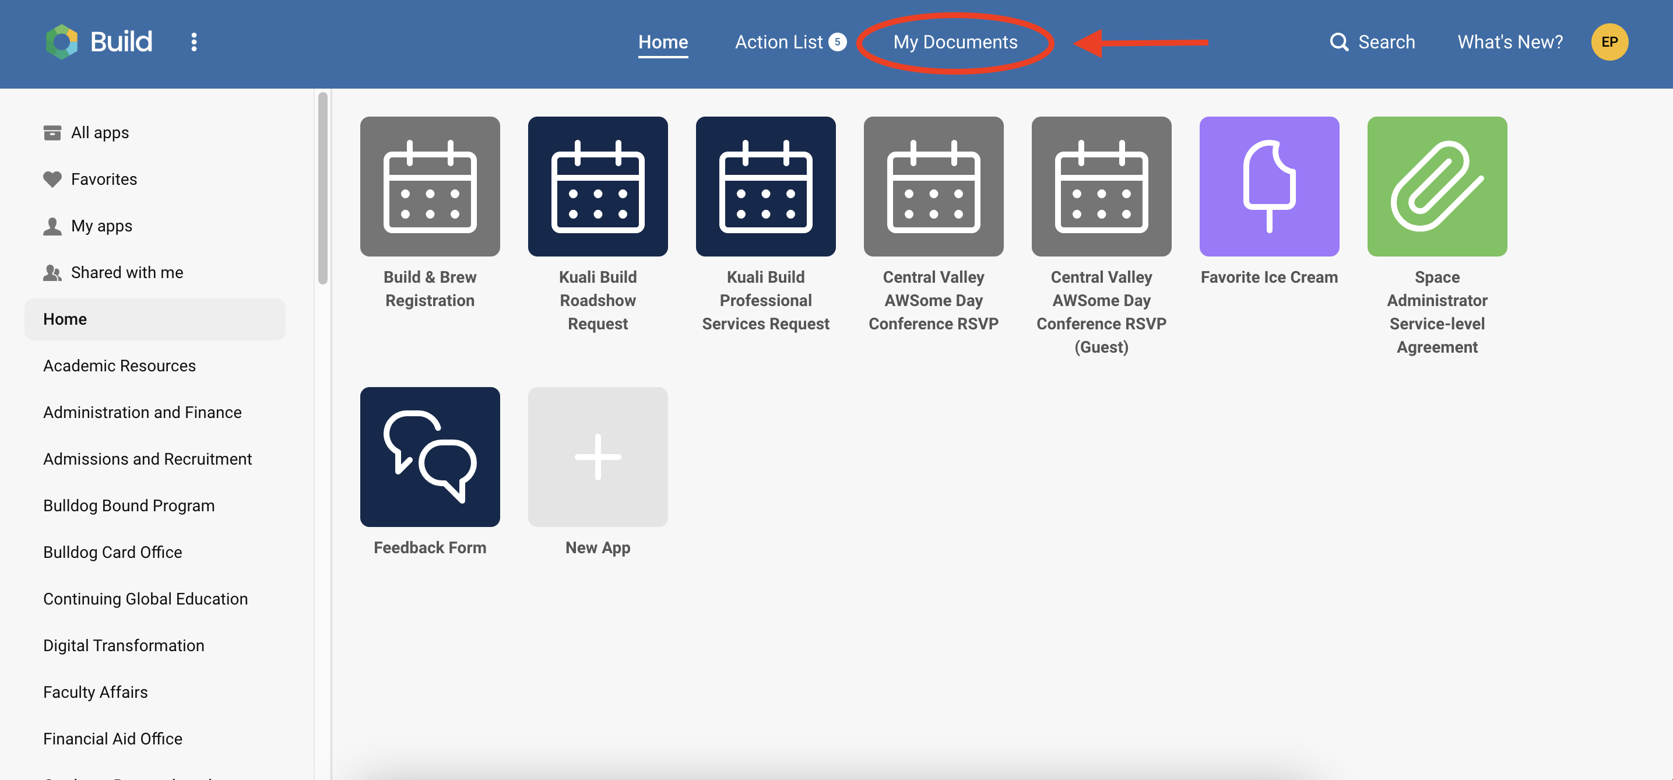Click Kuali Build Professional Services Request title
This screenshot has height=780, width=1673.
coord(766,301)
